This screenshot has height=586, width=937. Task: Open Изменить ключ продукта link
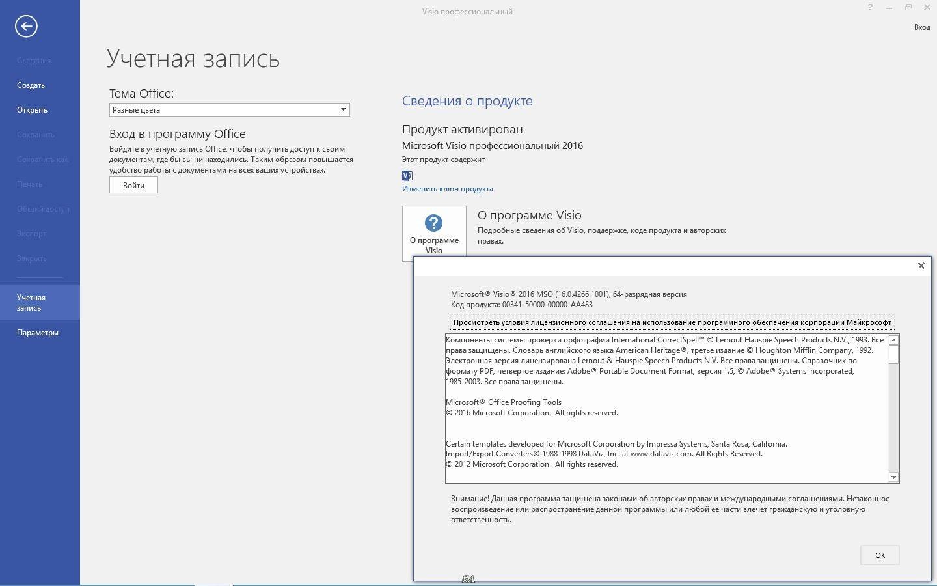447,188
